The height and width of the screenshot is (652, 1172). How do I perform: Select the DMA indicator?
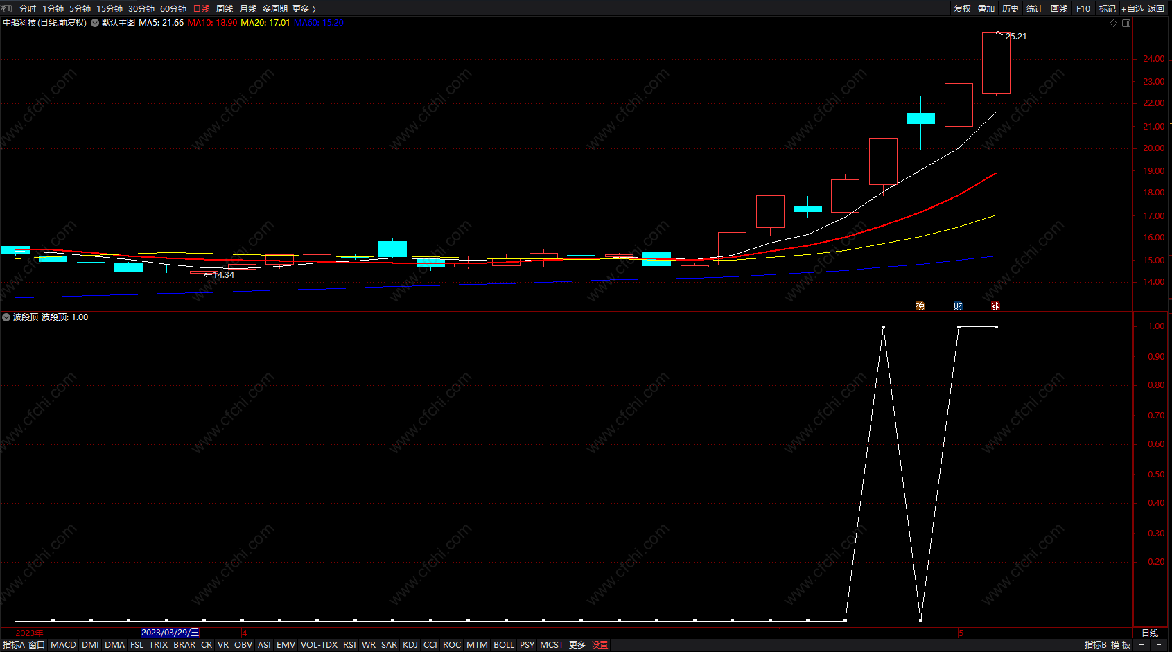pyautogui.click(x=115, y=645)
